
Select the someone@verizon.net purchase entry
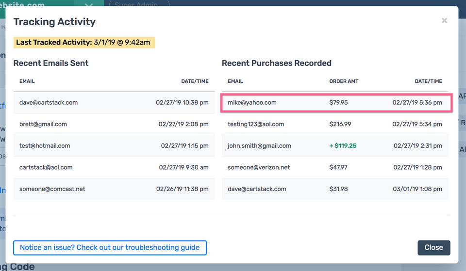[x=259, y=167]
